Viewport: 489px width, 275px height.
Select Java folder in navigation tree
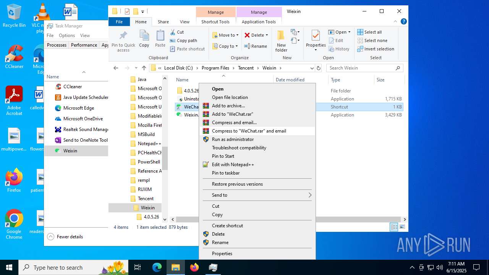[142, 79]
